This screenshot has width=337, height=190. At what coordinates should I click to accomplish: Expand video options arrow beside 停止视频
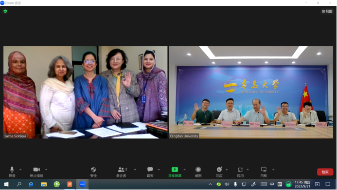click(46, 170)
